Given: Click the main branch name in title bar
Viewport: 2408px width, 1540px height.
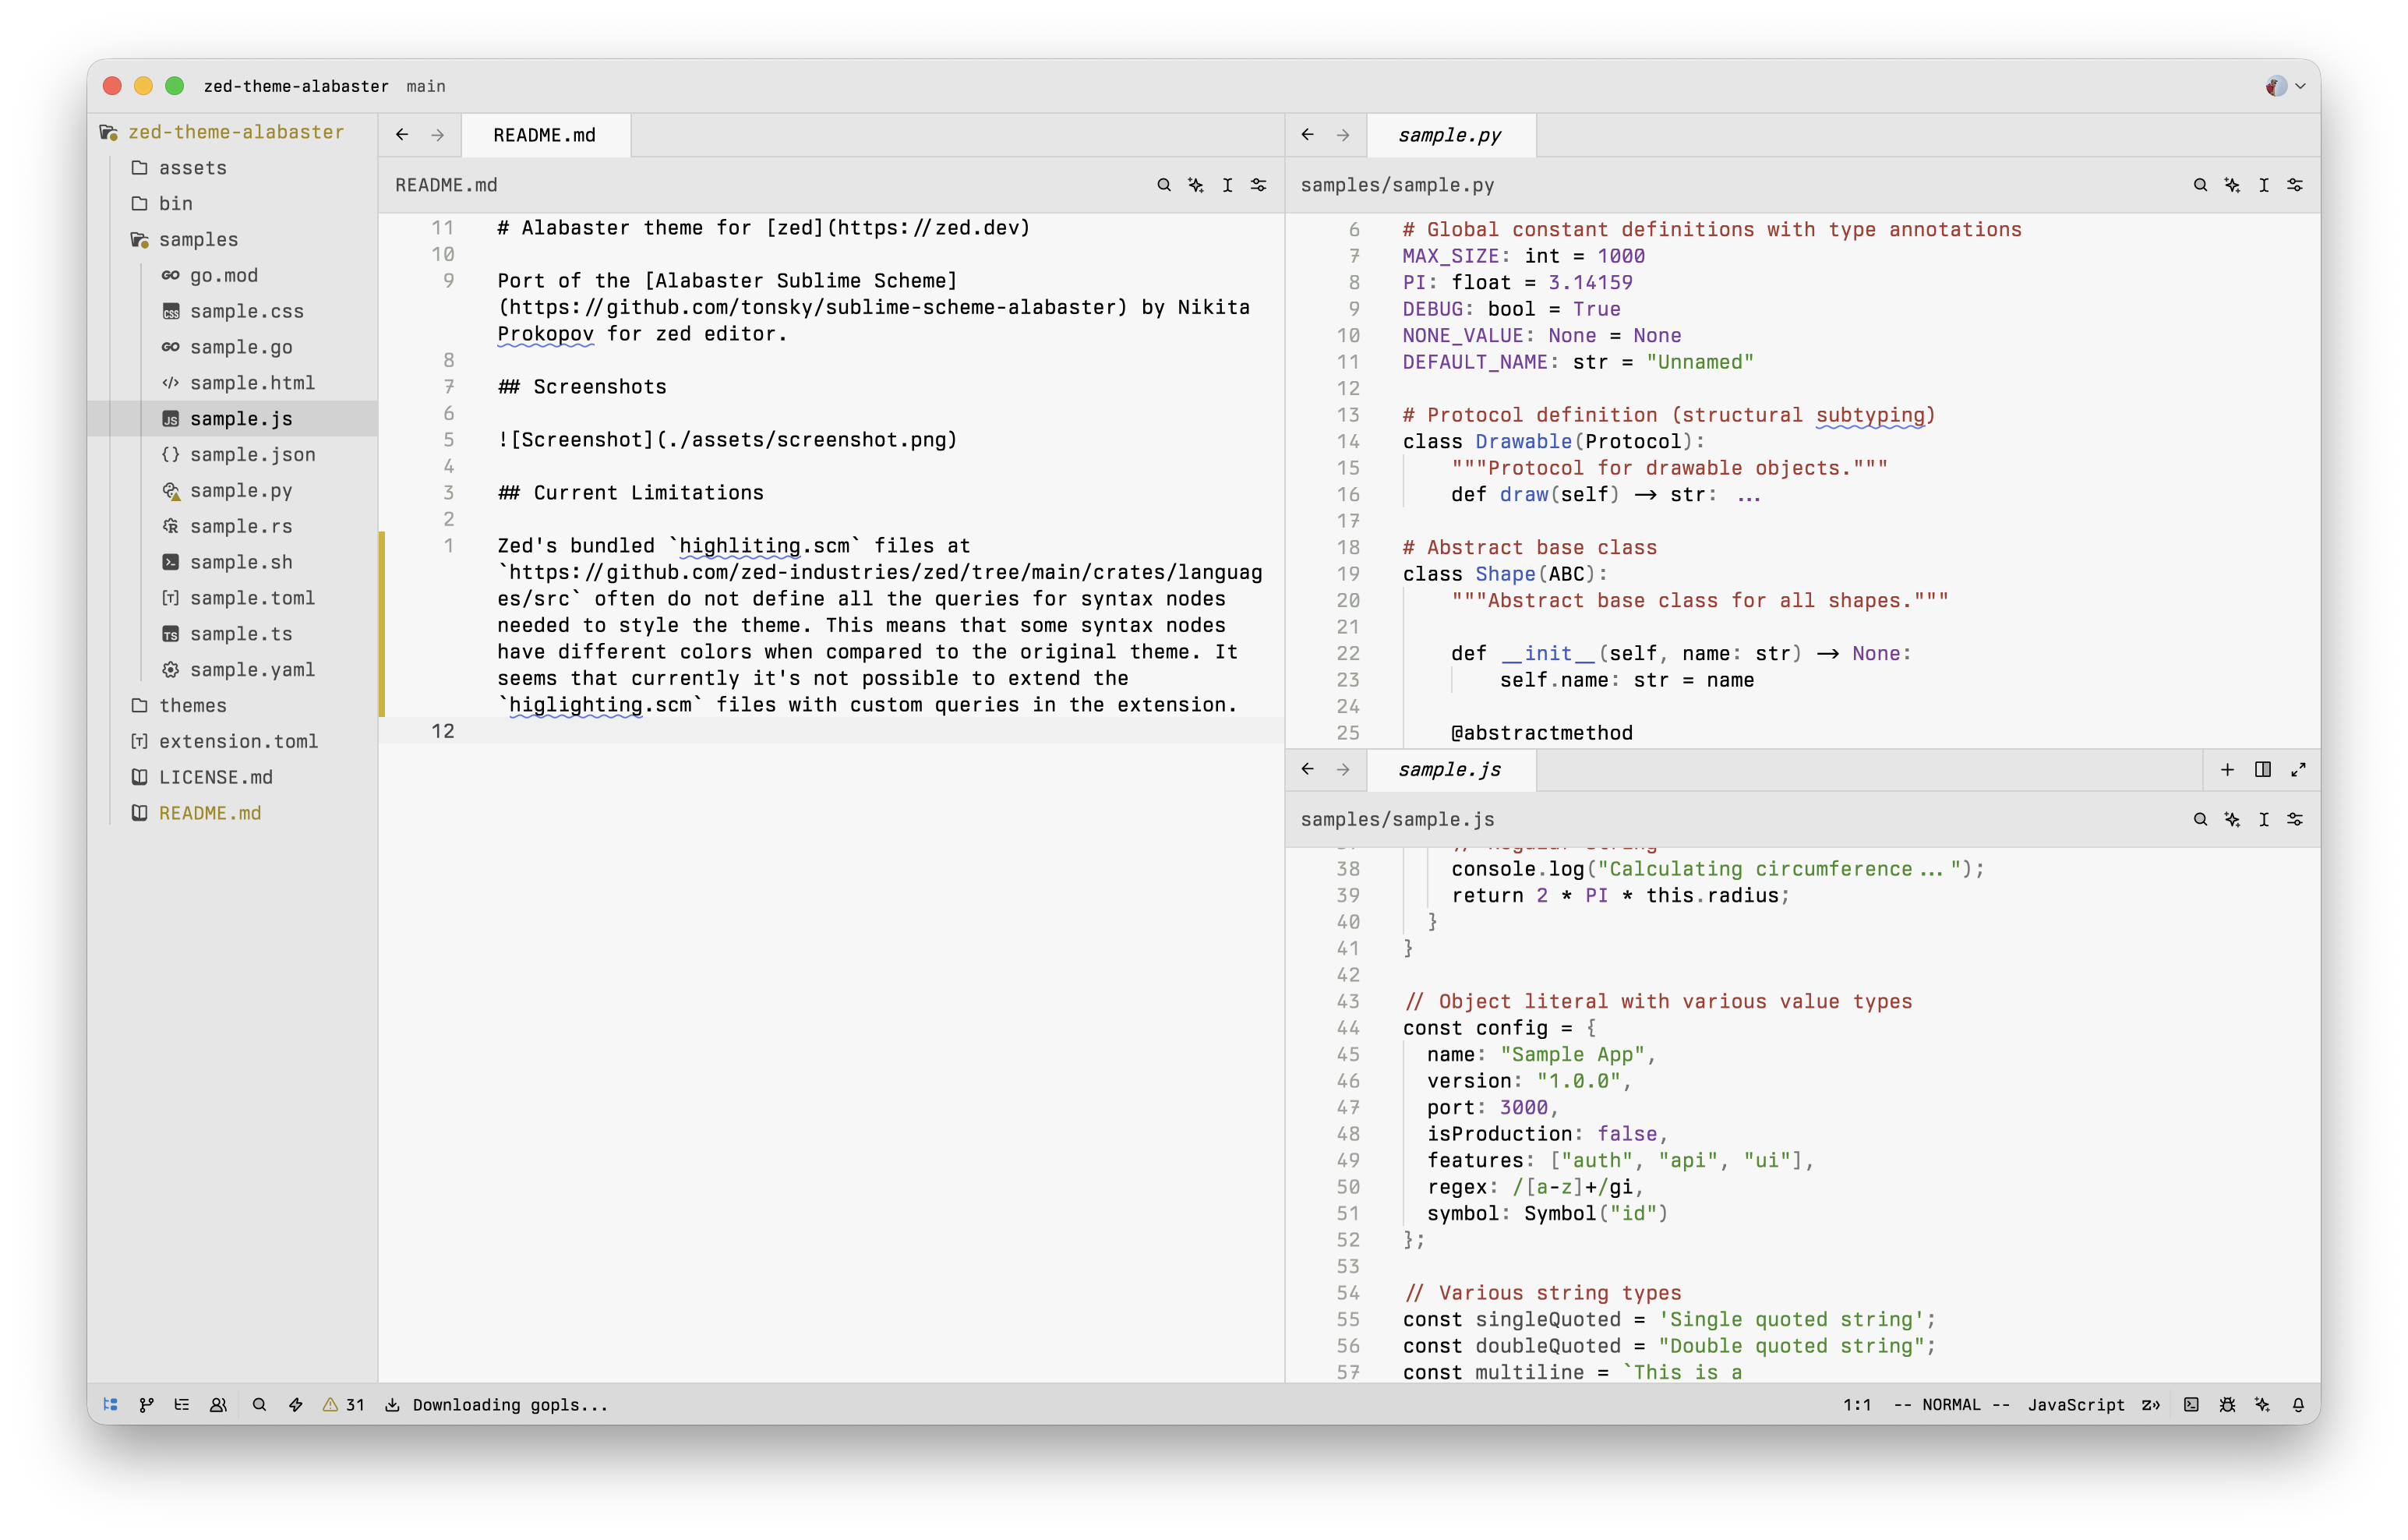Looking at the screenshot, I should pyautogui.click(x=426, y=86).
